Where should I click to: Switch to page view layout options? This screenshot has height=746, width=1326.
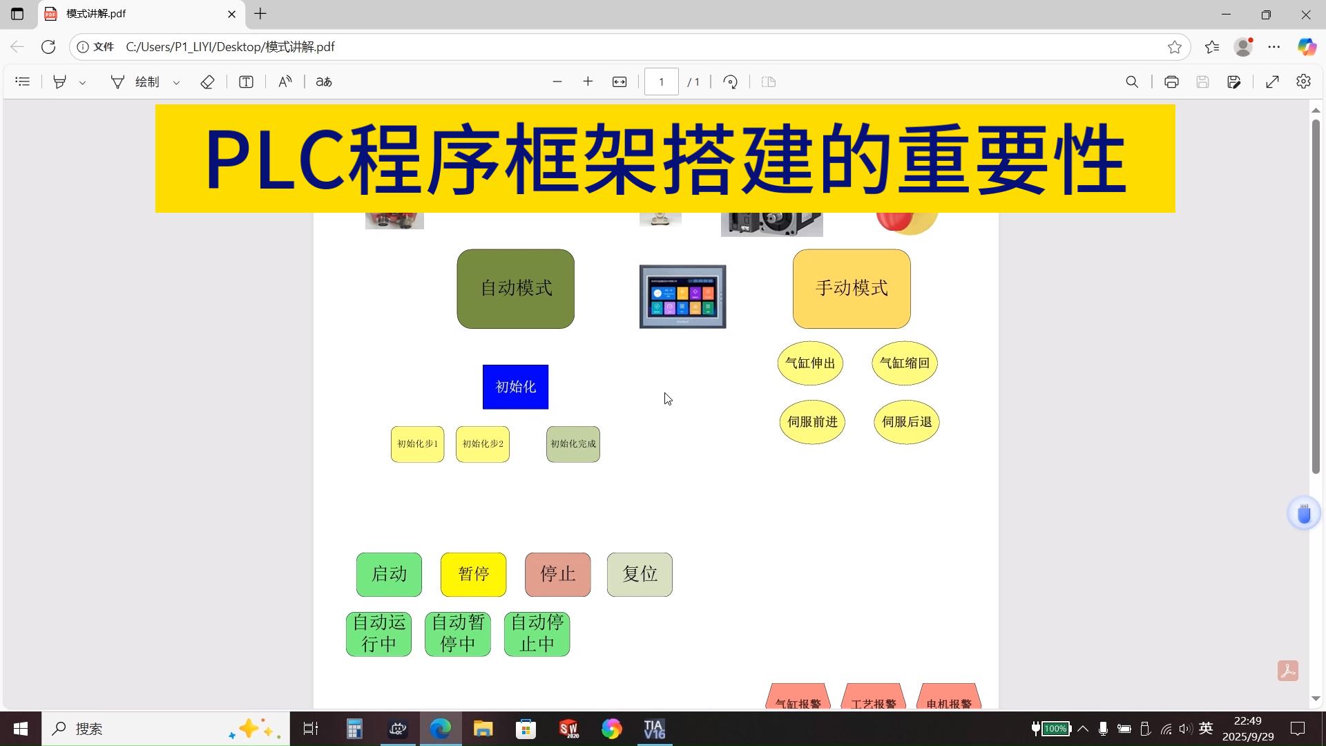(768, 82)
